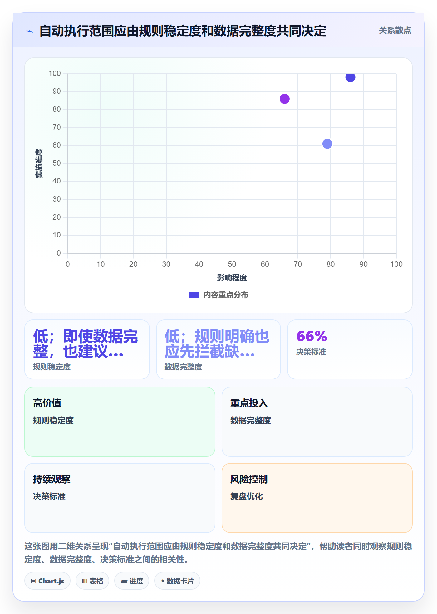Viewport: 437px width, 614px height.
Task: Toggle the 内容重点分布 legend color box
Action: pos(194,295)
